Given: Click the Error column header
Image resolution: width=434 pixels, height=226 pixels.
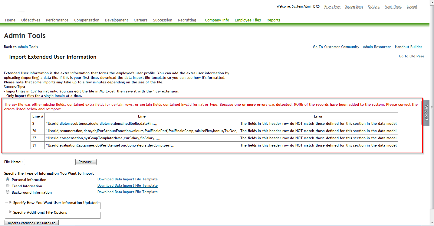Looking at the screenshot, I should click(x=318, y=116).
